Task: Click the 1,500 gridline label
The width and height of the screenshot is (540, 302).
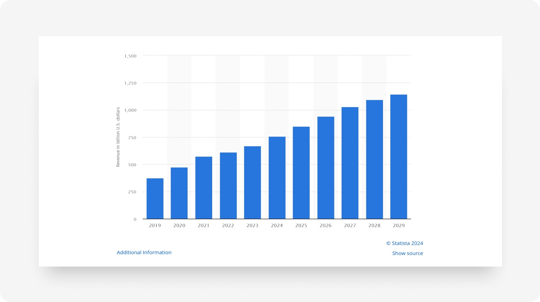Action: [130, 56]
